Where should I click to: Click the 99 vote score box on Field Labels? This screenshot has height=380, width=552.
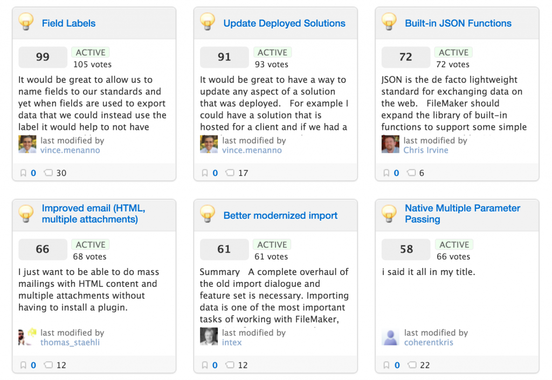pyautogui.click(x=43, y=57)
